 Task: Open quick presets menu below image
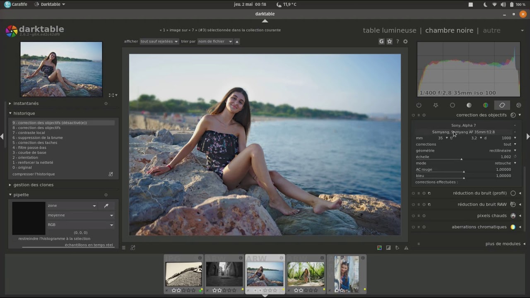coord(123,248)
